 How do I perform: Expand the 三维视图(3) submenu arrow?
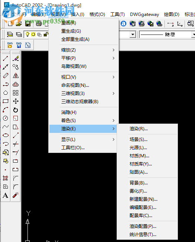pyautogui.click(x=114, y=94)
